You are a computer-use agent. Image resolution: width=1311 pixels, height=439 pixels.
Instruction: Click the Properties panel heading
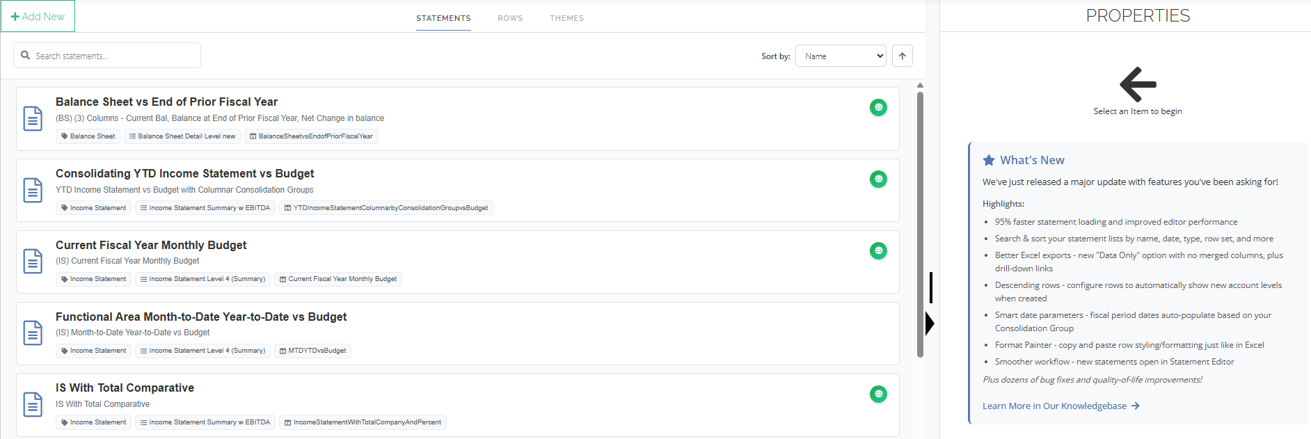pyautogui.click(x=1138, y=15)
